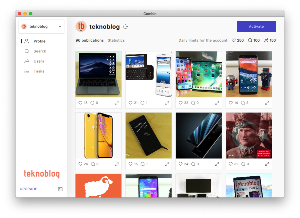The image size is (300, 218).
Task: Click the daily follows limit person icon
Action: 266,40
